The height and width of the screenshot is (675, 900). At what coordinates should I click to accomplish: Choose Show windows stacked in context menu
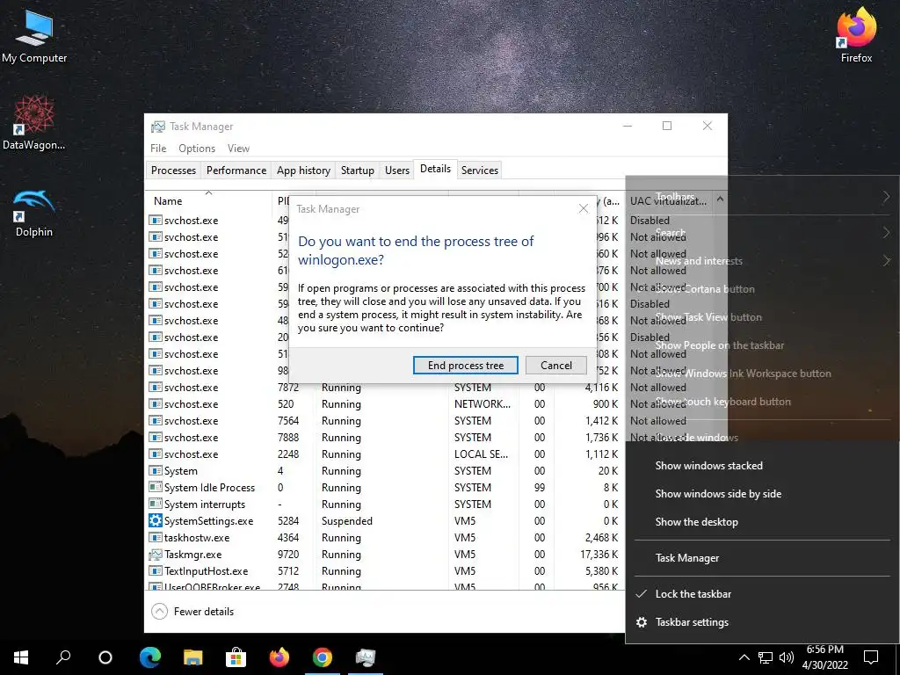(x=763, y=466)
